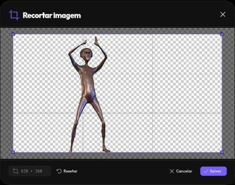235x185 pixels.
Task: Click the Cancelar button
Action: tap(181, 171)
